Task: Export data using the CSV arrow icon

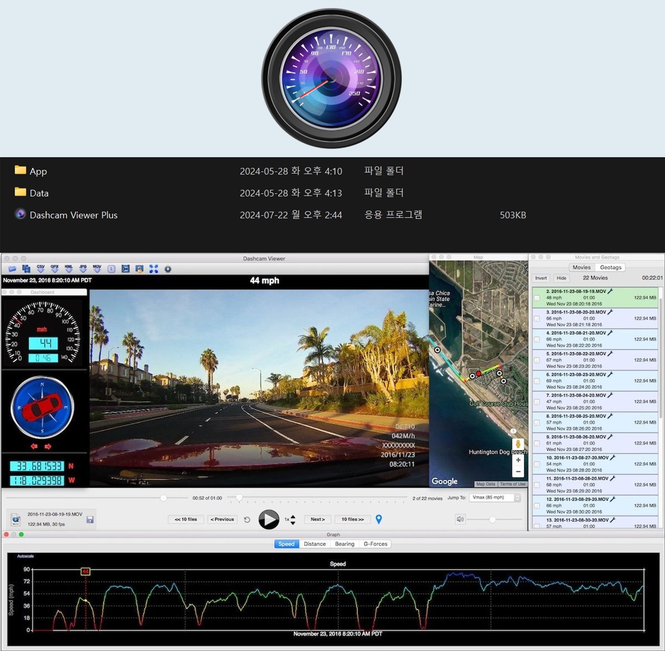Action: pos(41,269)
